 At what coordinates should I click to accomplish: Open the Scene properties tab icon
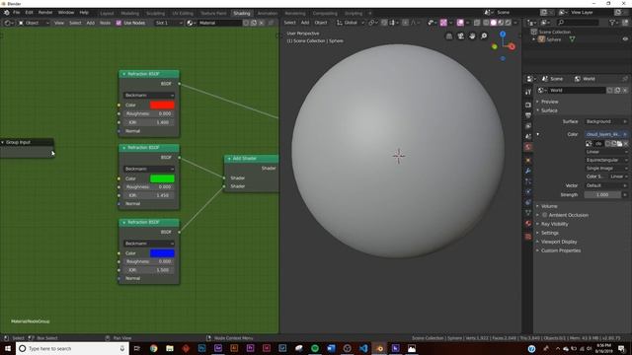528,136
